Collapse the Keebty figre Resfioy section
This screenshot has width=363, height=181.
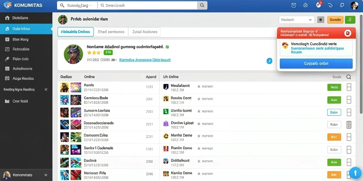(46, 89)
